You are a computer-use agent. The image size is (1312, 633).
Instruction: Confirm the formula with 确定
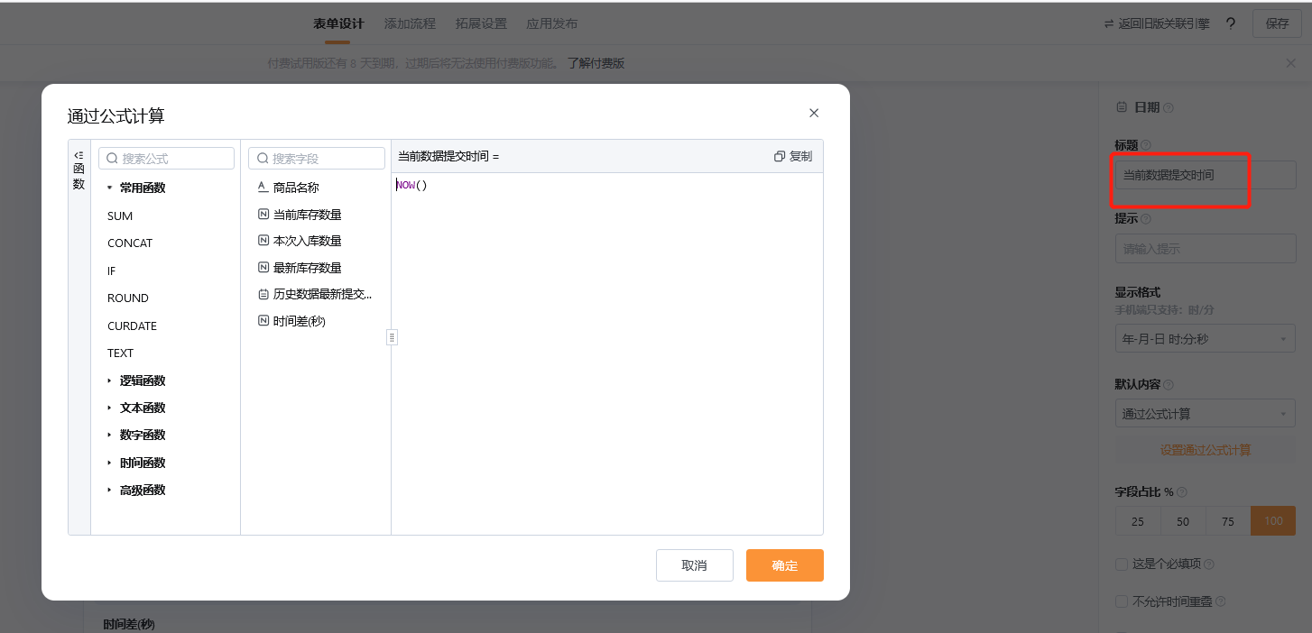click(785, 565)
